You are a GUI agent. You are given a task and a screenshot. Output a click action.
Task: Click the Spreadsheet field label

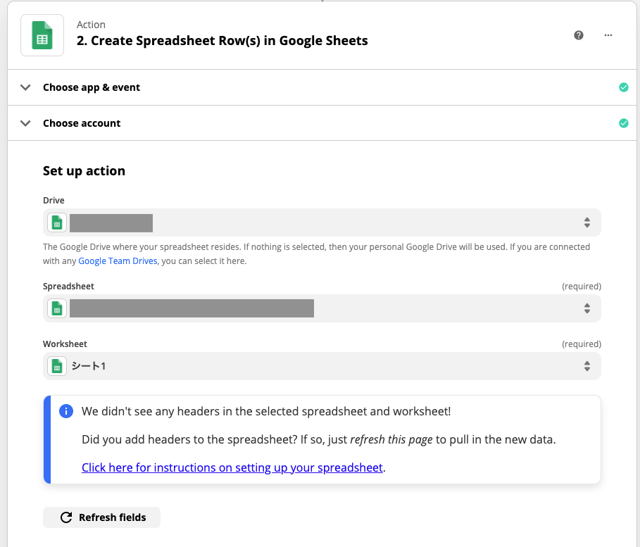68,287
